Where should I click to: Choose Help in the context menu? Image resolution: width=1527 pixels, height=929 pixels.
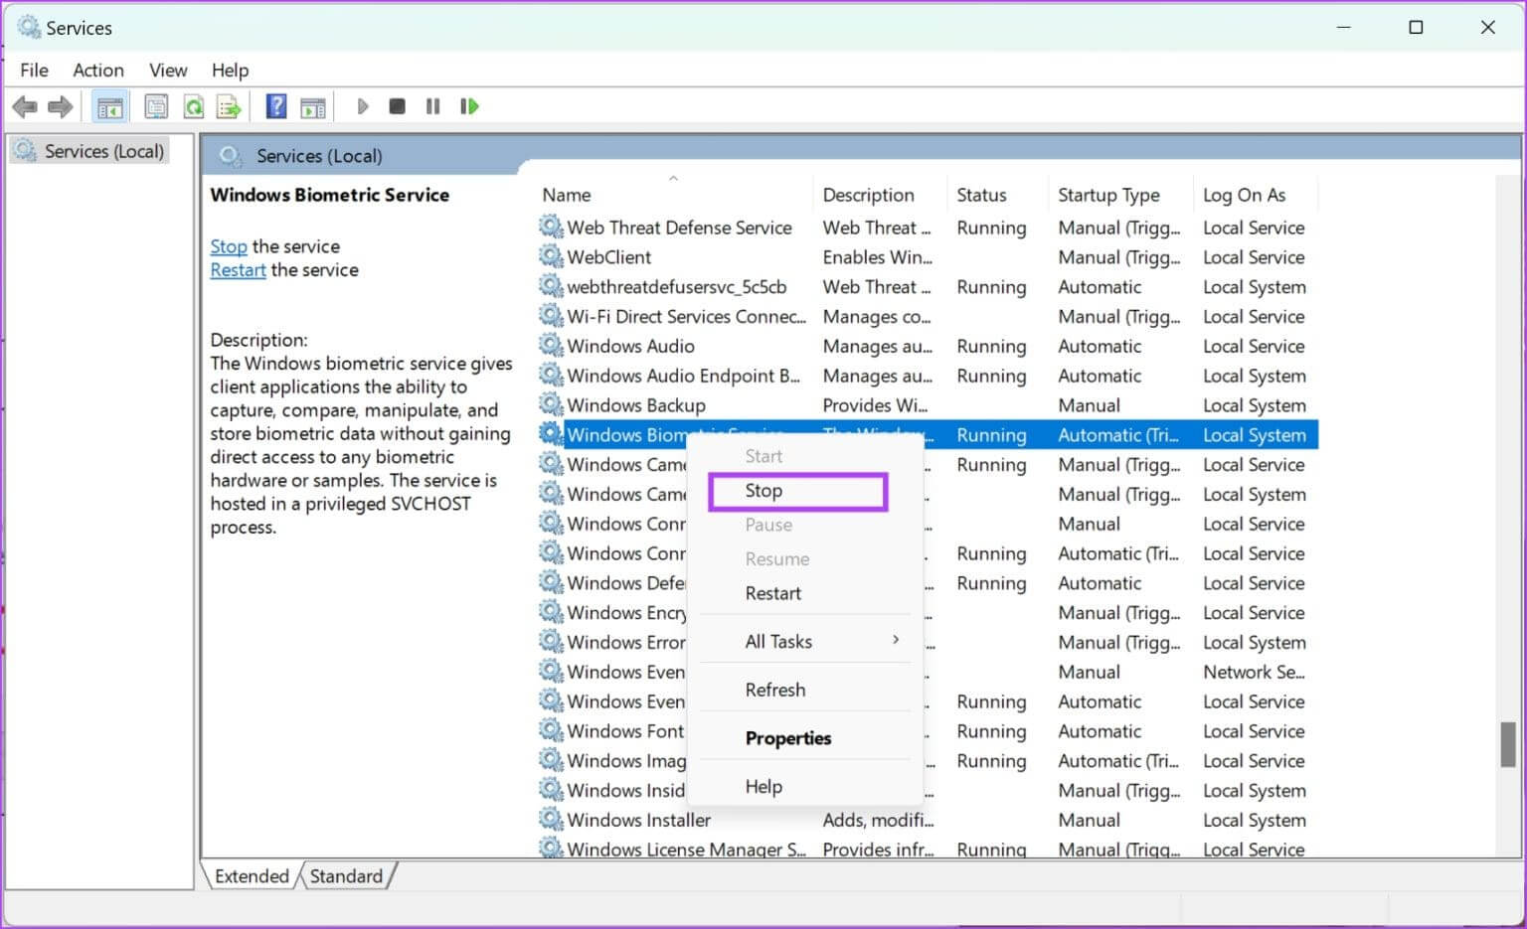point(763,786)
